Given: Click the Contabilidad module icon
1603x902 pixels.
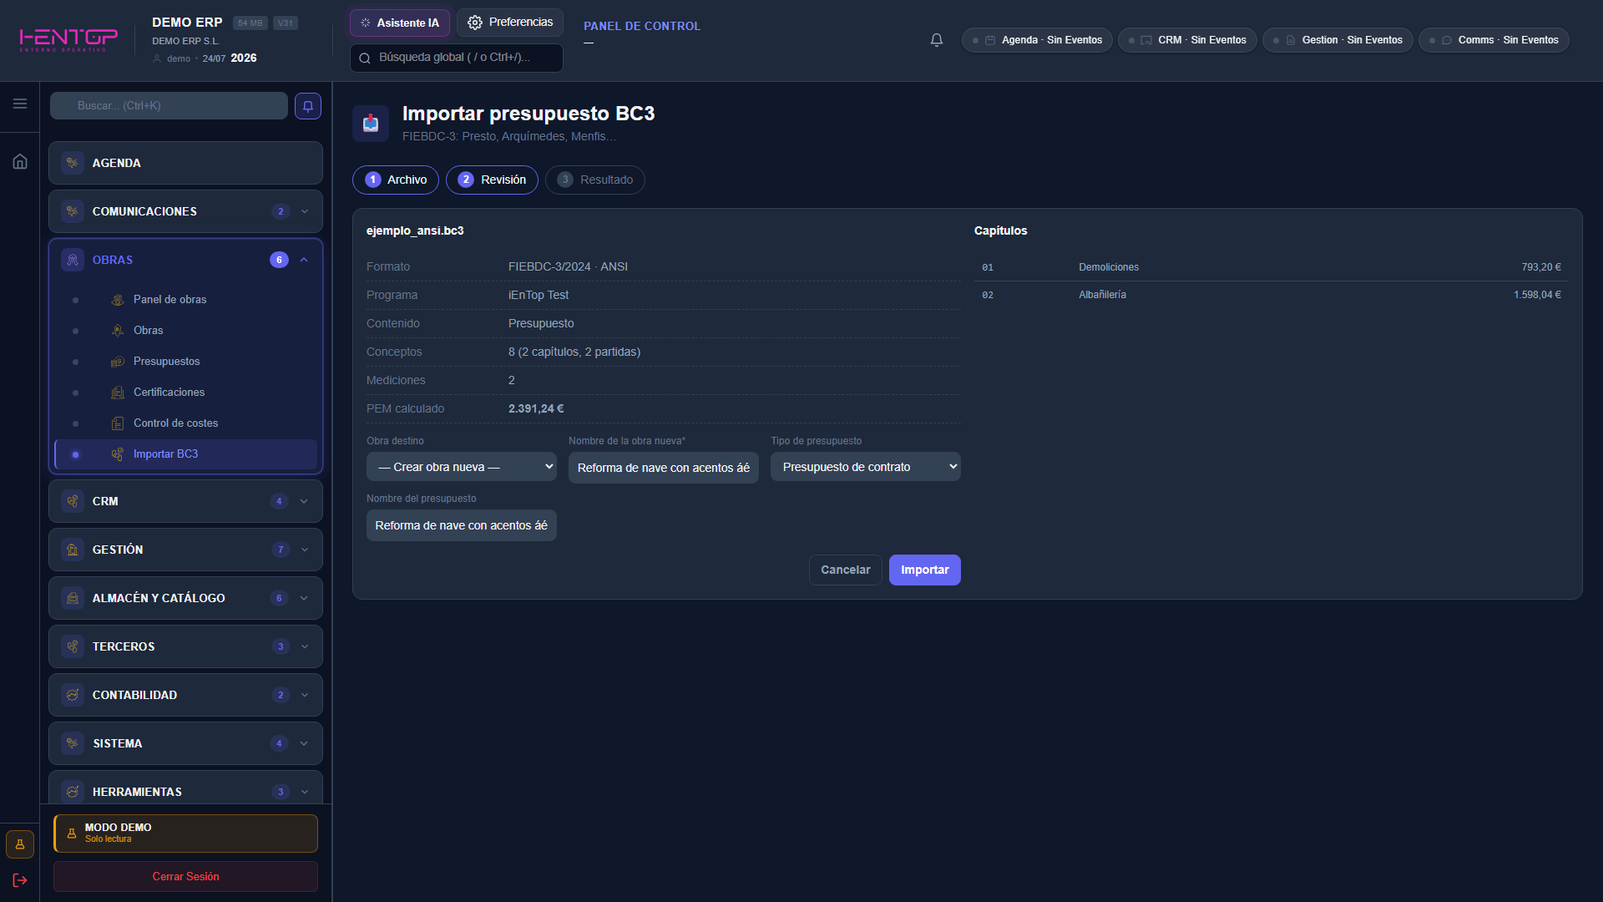Looking at the screenshot, I should [x=73, y=695].
